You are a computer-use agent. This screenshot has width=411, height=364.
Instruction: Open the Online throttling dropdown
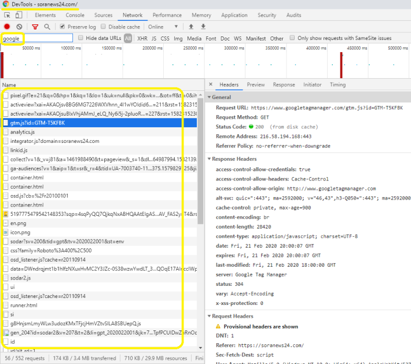pos(163,27)
